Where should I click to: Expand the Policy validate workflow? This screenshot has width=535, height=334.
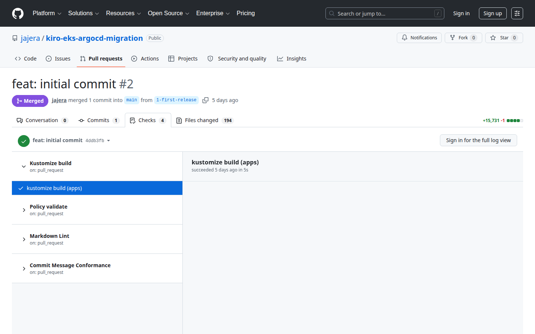tap(97, 210)
